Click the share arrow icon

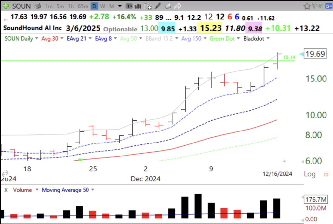(x=178, y=6)
